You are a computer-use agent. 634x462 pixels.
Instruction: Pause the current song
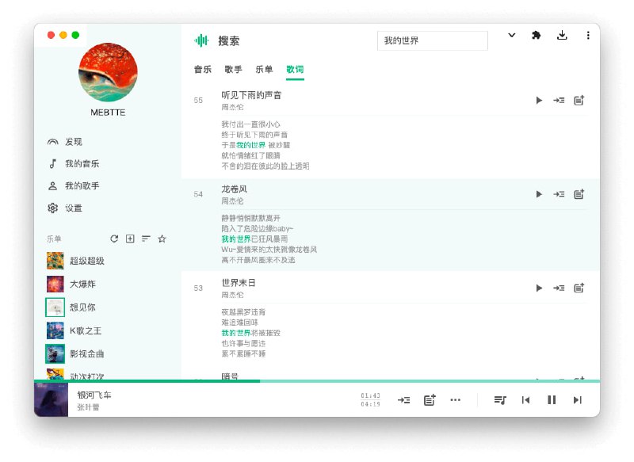(x=552, y=400)
